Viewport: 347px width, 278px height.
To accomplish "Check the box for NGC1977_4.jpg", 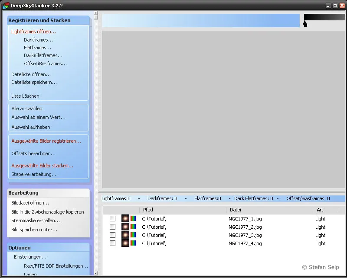I will click(112, 243).
